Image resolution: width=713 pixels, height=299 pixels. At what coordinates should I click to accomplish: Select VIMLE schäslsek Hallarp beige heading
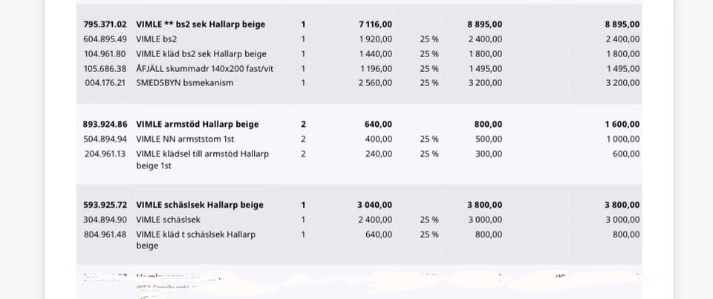[200, 205]
